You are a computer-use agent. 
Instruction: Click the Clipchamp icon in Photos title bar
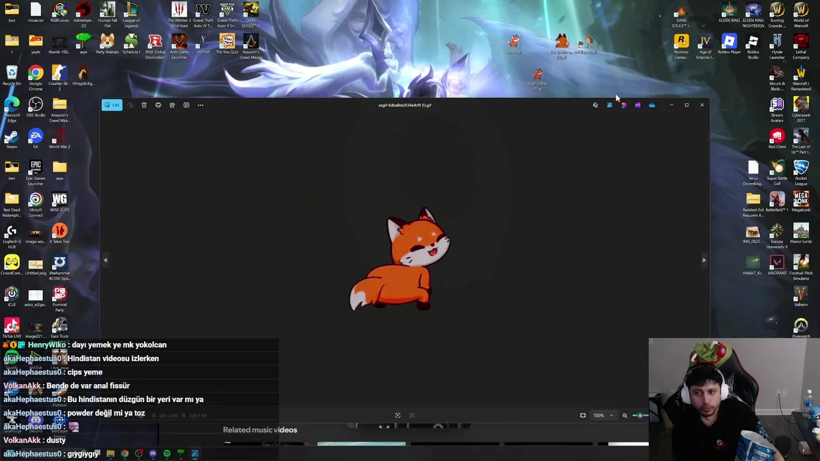pyautogui.click(x=637, y=105)
